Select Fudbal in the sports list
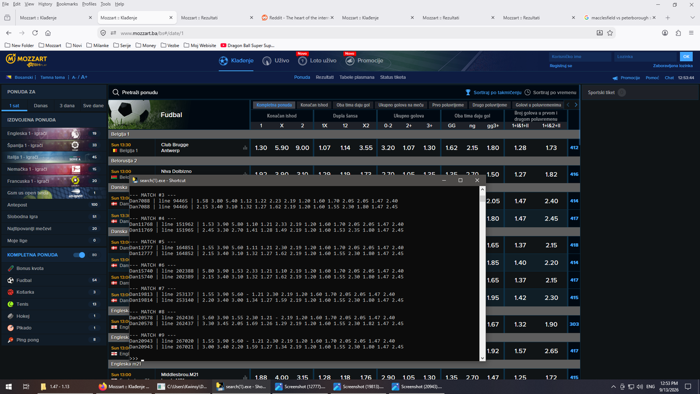Image resolution: width=700 pixels, height=394 pixels. point(53,280)
